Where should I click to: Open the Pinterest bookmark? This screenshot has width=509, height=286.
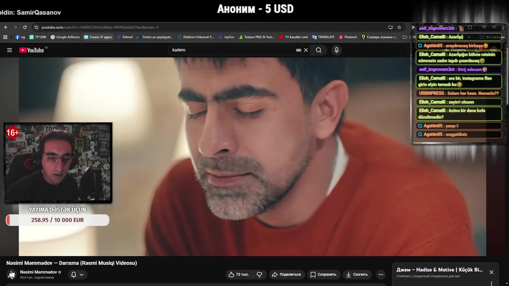click(348, 37)
